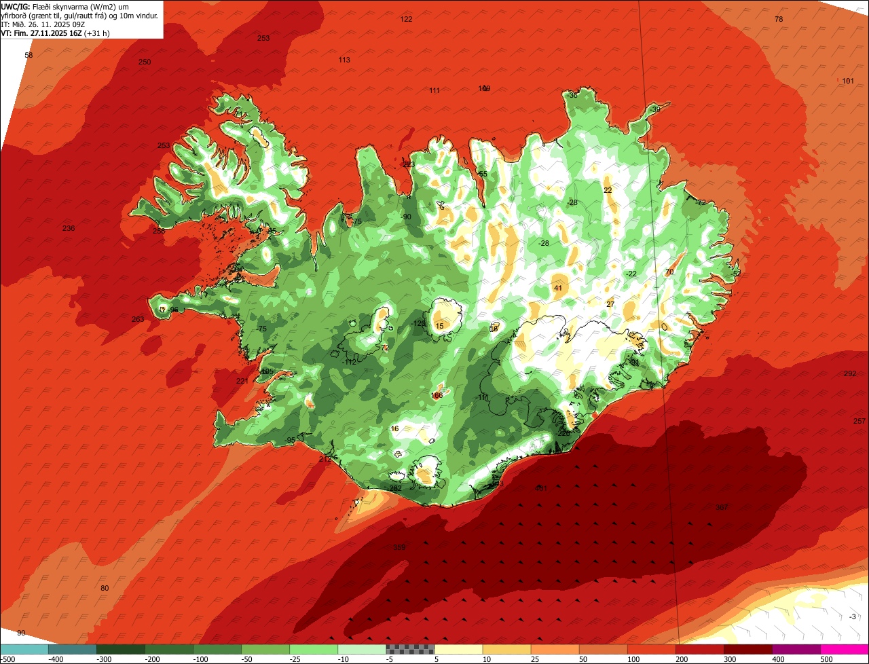Click the checkered -5 to 5 legend swatch
This screenshot has width=869, height=664.
pyautogui.click(x=410, y=649)
